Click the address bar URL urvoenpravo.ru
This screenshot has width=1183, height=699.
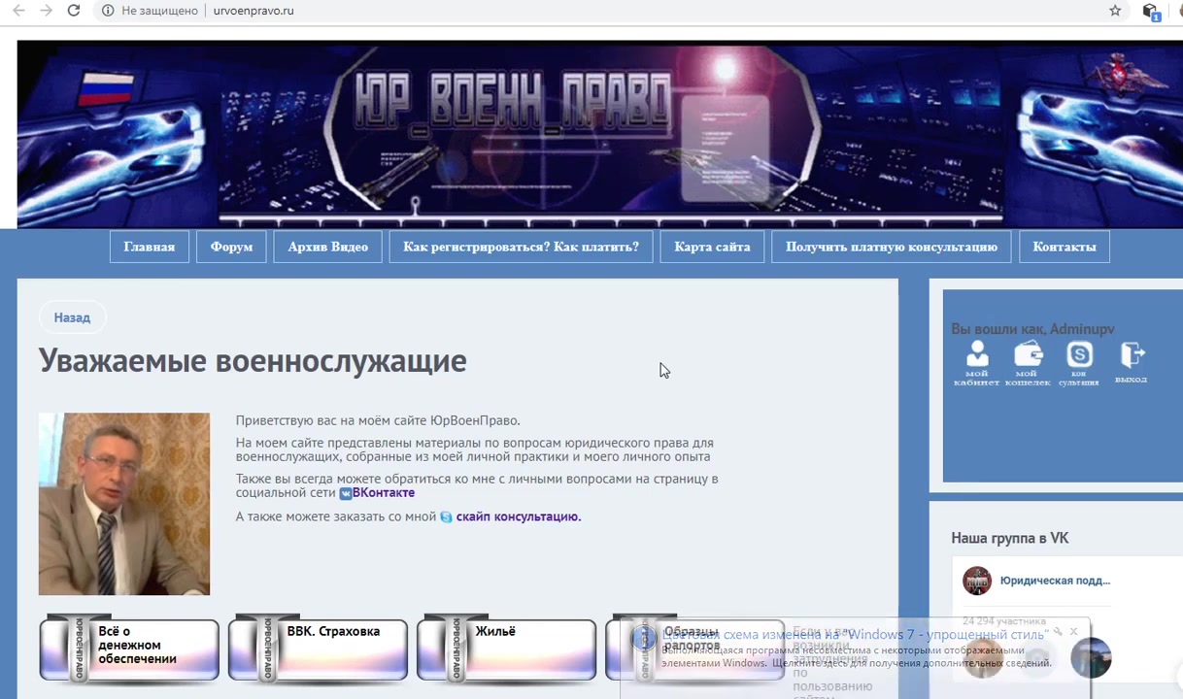[x=253, y=11]
